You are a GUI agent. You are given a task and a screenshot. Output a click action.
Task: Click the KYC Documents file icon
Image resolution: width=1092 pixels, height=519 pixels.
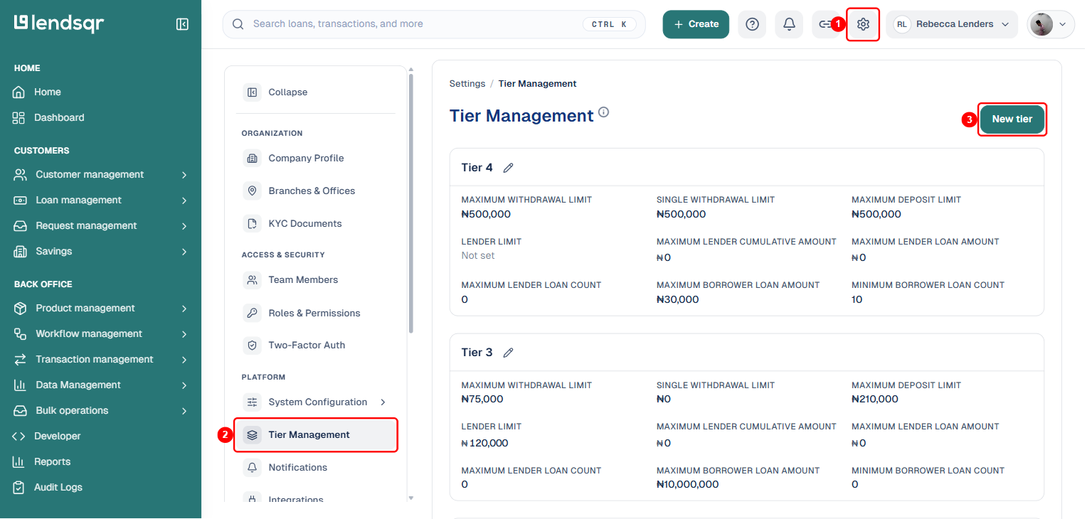tap(252, 223)
